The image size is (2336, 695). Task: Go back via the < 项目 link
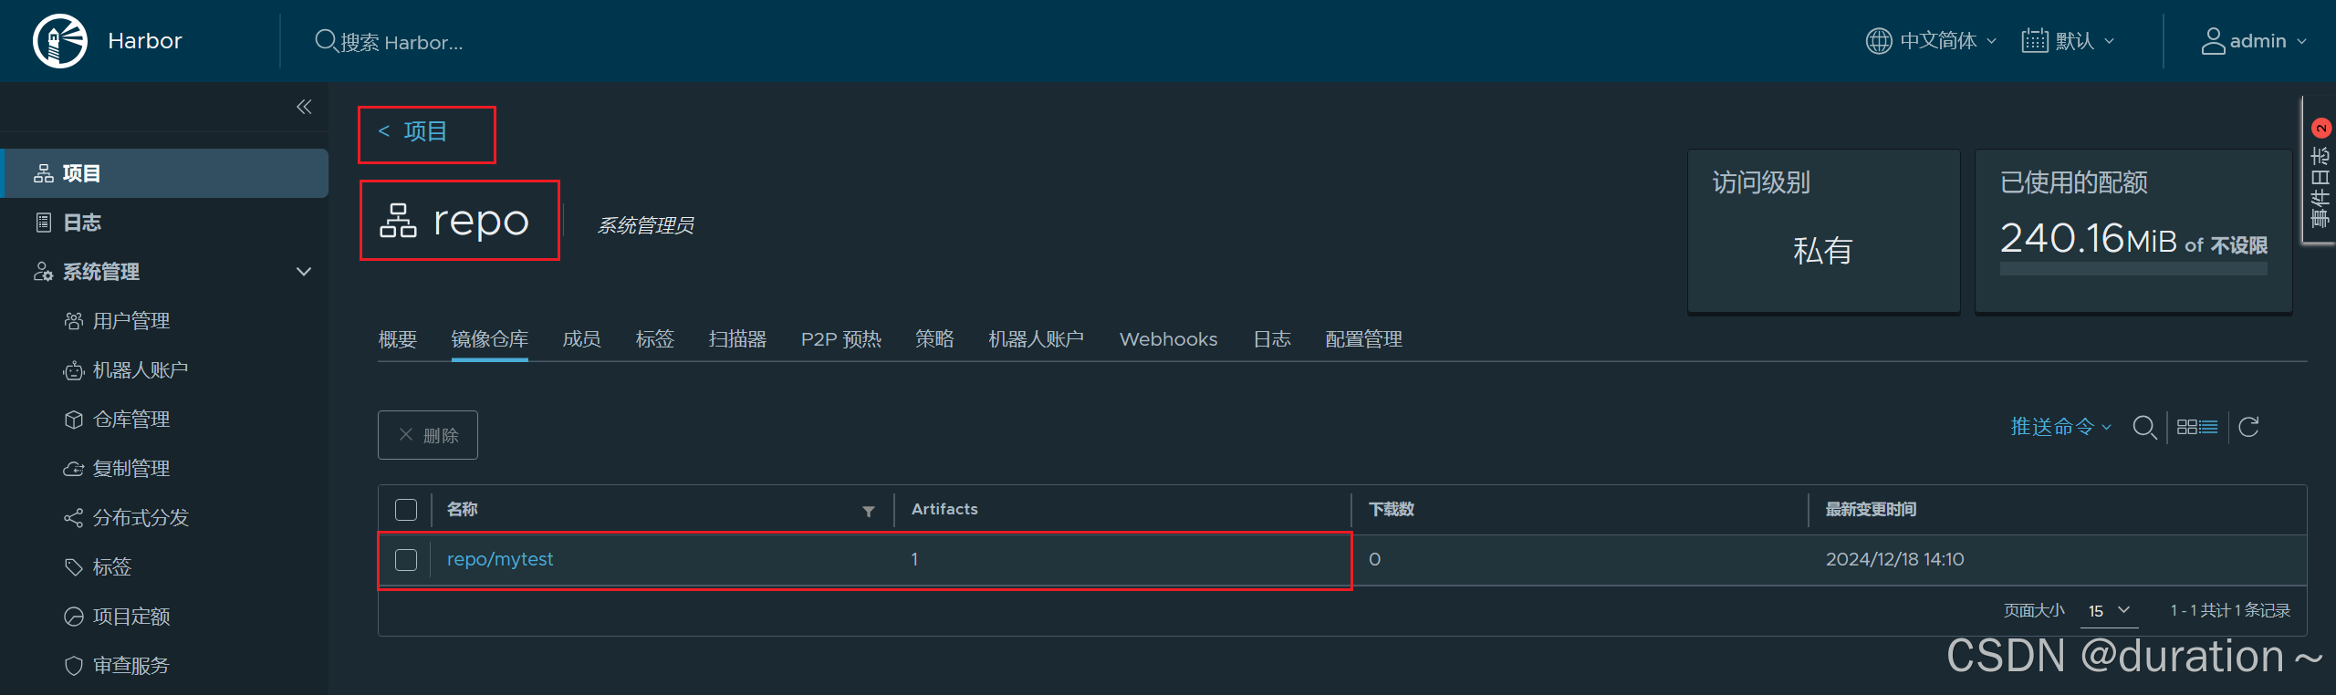click(x=413, y=131)
